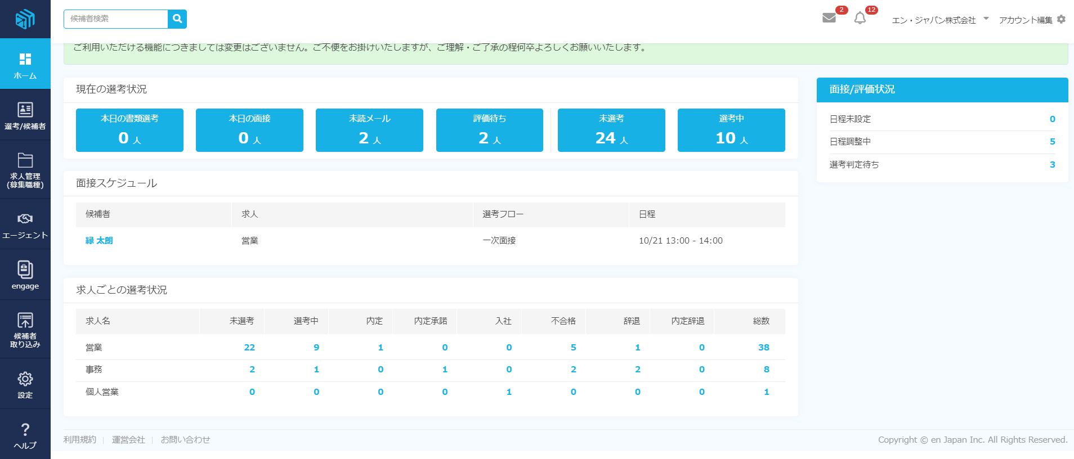1074x459 pixels.
Task: Open the 未読メール 2人 tile
Action: coord(369,130)
